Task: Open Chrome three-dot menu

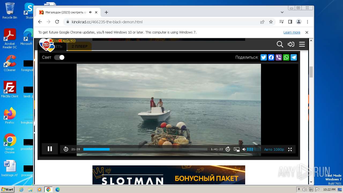Action: point(307,22)
